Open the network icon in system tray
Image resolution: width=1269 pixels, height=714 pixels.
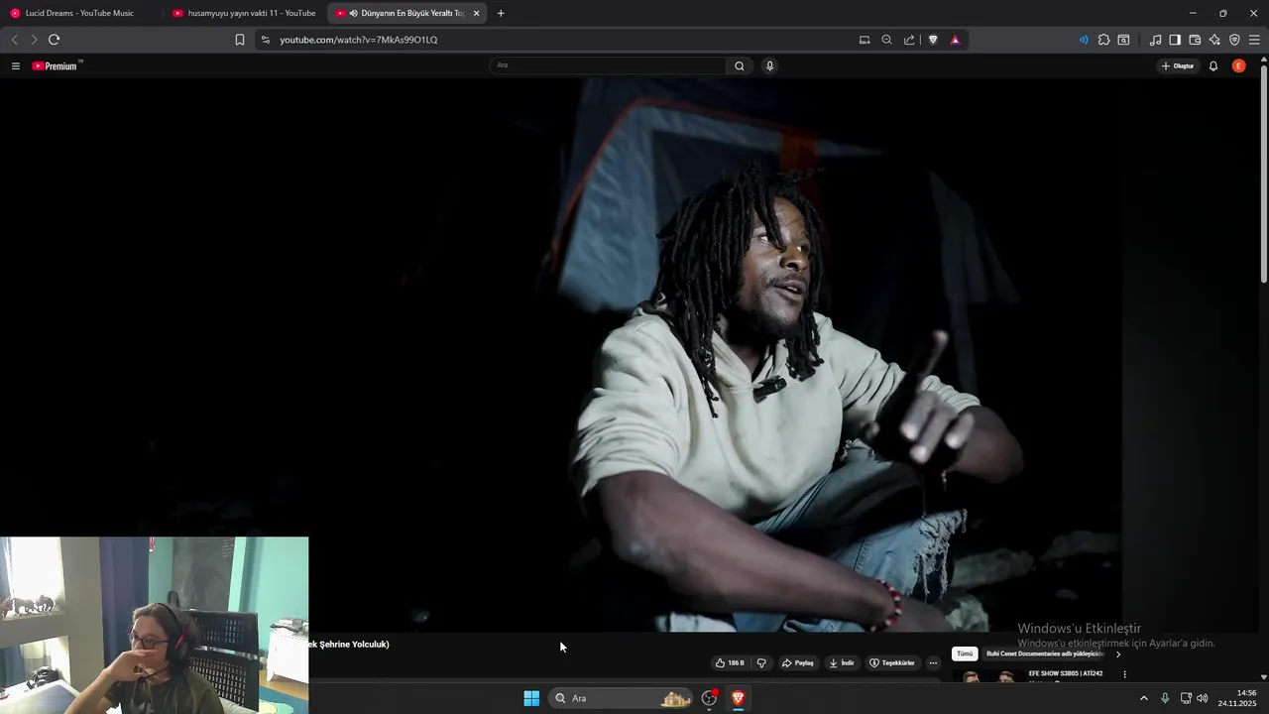[1186, 698]
